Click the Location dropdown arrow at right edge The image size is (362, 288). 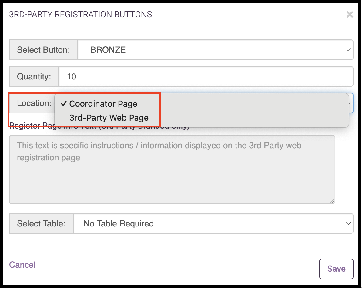351,103
